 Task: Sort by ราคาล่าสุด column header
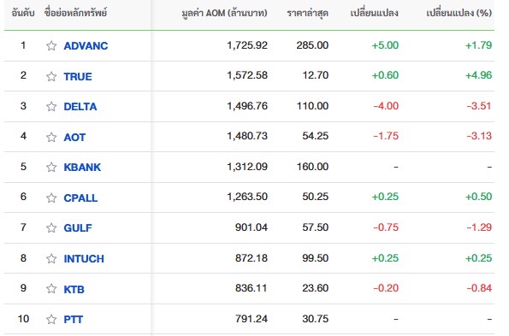[x=308, y=13]
